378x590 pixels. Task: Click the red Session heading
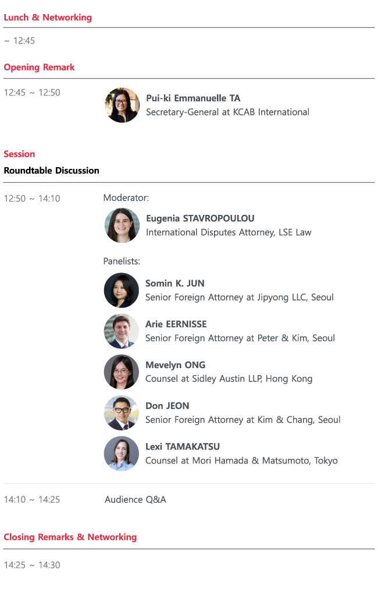[19, 154]
